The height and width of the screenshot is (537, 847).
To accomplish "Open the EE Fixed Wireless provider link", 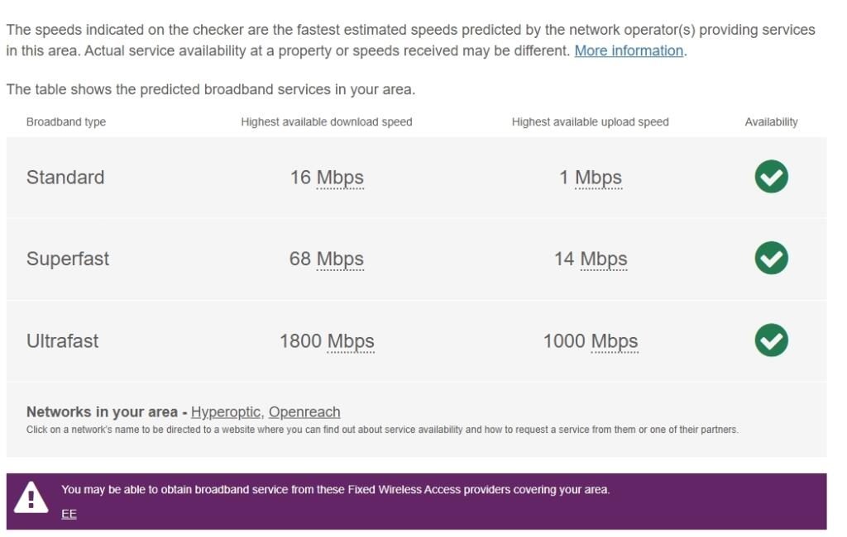I will click(x=69, y=514).
